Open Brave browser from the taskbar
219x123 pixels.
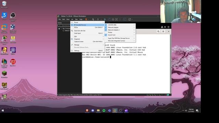[87, 110]
